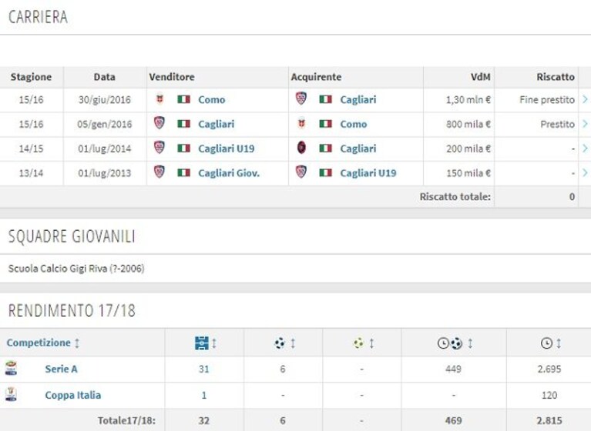This screenshot has height=431, width=591.
Task: Click the Serie A league logo
Action: tap(11, 369)
